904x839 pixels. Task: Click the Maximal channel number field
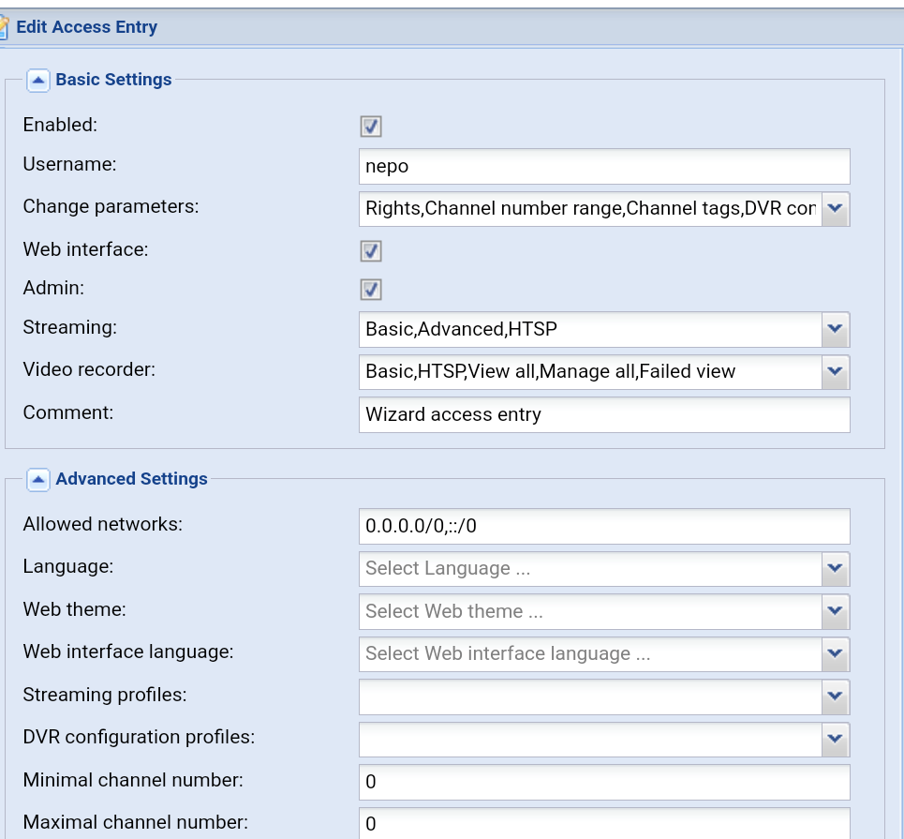pyautogui.click(x=604, y=824)
